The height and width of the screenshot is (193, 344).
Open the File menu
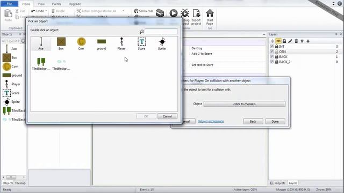coord(9,4)
